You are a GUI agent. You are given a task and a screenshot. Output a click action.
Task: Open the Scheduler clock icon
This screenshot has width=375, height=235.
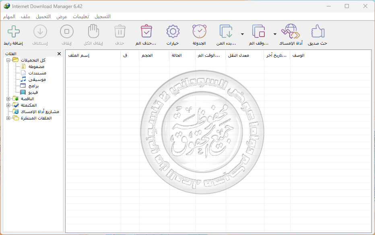(x=199, y=32)
